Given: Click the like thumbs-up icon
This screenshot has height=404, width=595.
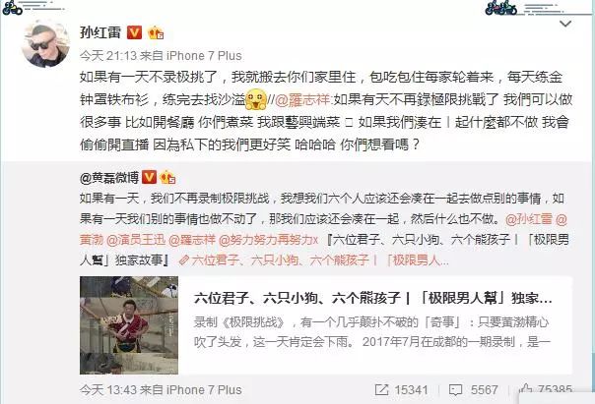Looking at the screenshot, I should (x=526, y=389).
